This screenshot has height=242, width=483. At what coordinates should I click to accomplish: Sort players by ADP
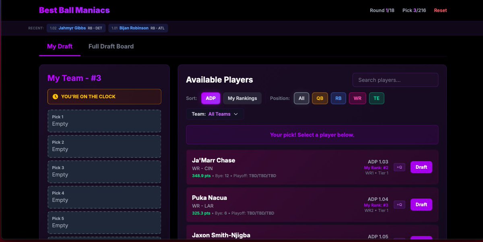click(211, 98)
